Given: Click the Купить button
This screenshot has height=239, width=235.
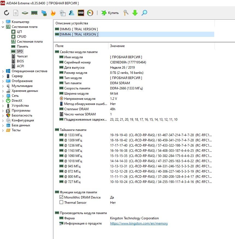Looking at the screenshot, I should pos(110,13).
